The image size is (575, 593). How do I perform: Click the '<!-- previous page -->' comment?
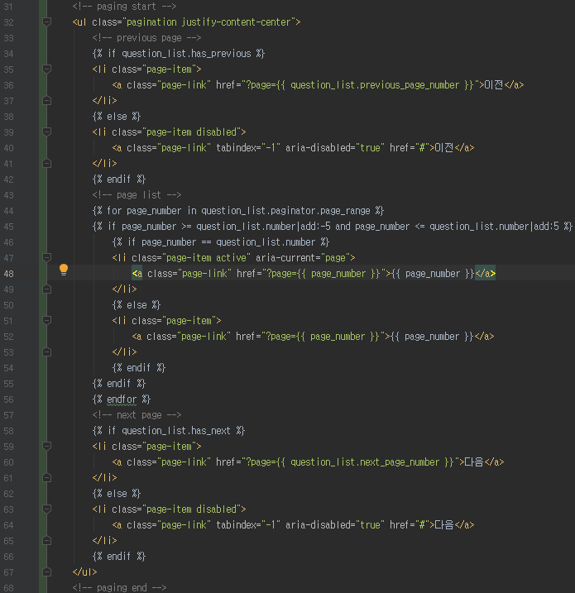point(146,38)
